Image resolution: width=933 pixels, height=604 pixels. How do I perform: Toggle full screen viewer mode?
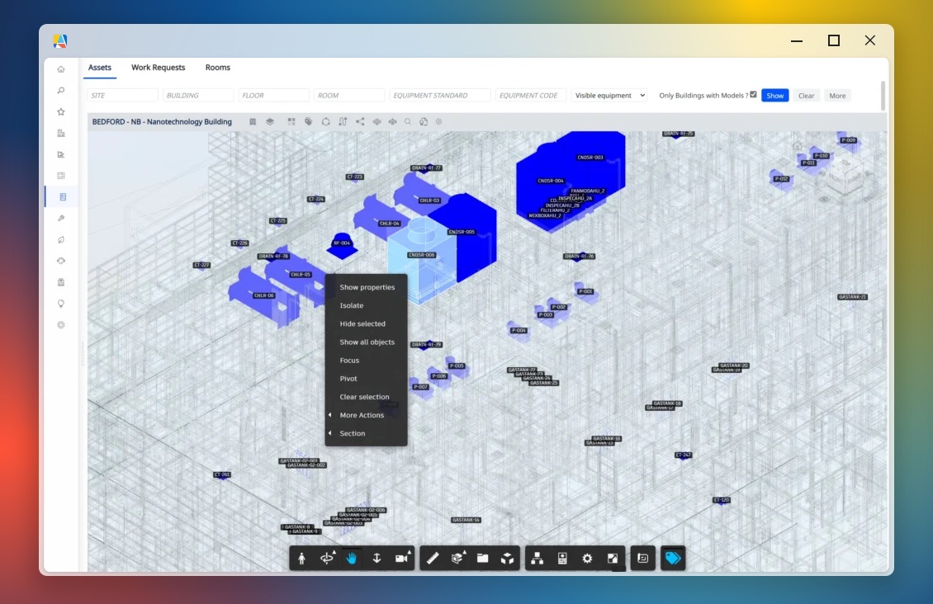(612, 559)
